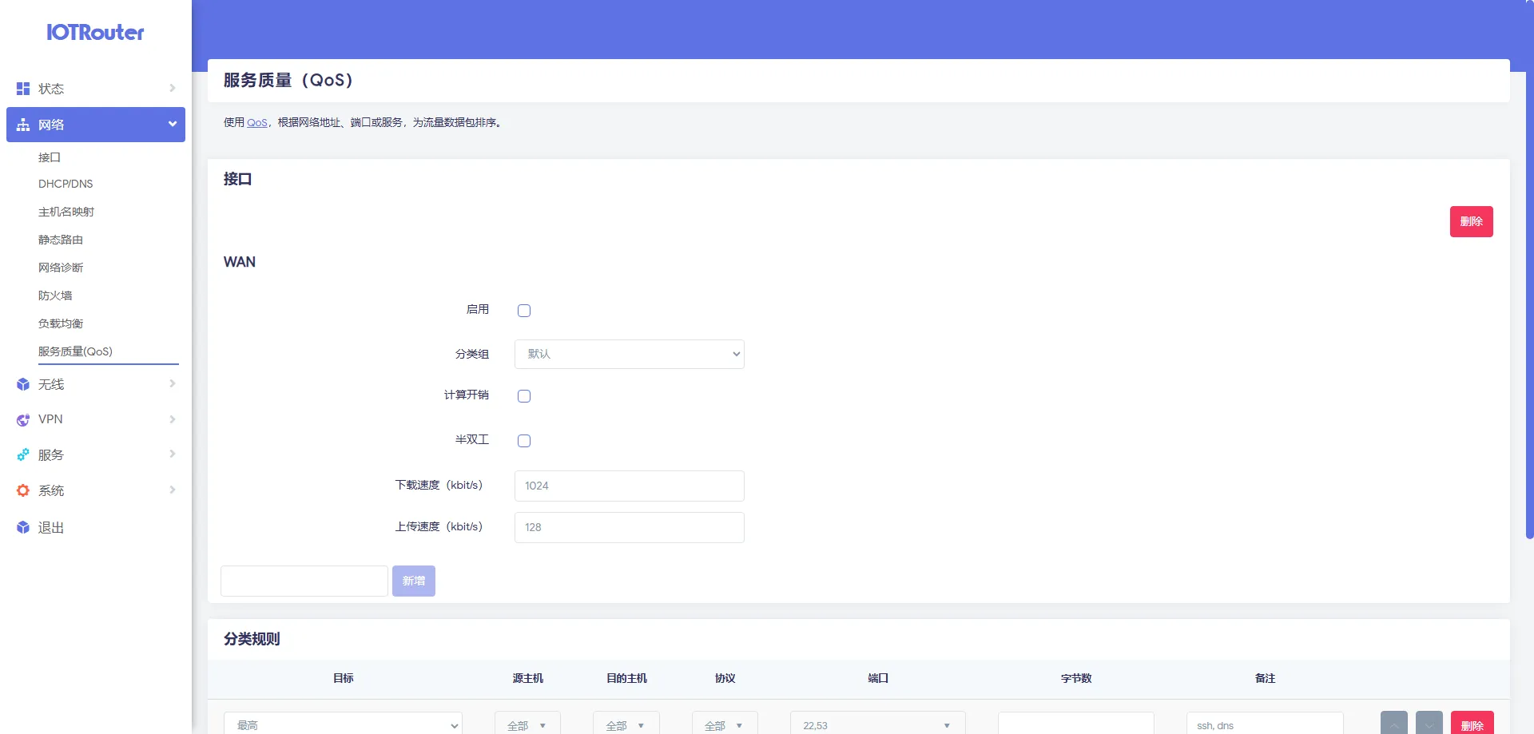Screen dimensions: 1534x734
Task: Click the Network topology icon in sidebar
Action: [x=23, y=125]
